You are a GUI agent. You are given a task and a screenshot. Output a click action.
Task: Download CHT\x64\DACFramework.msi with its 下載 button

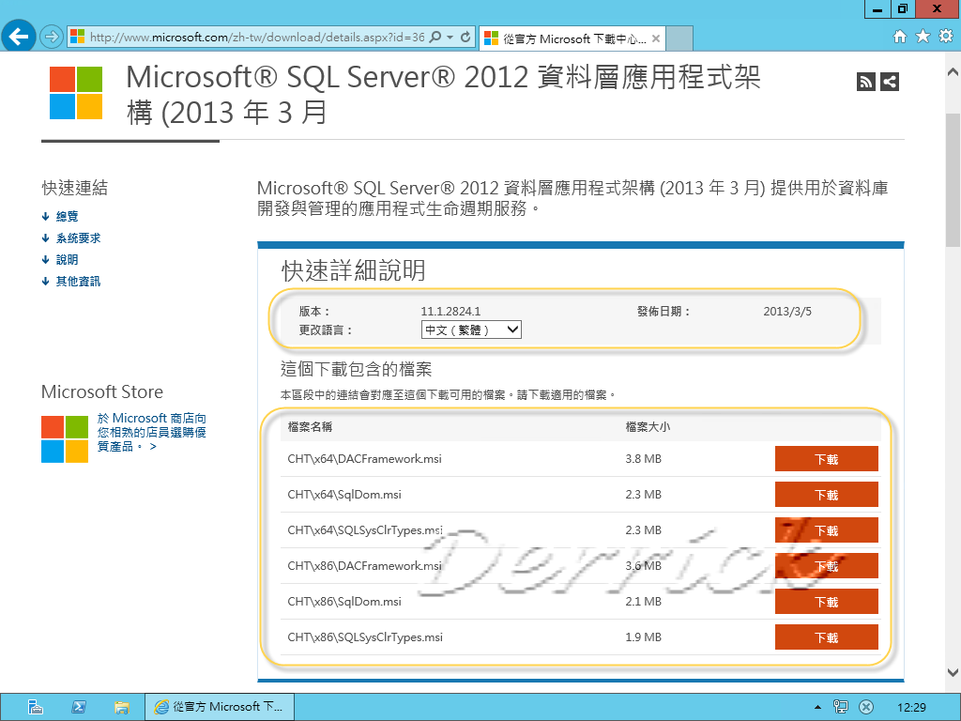(x=825, y=458)
